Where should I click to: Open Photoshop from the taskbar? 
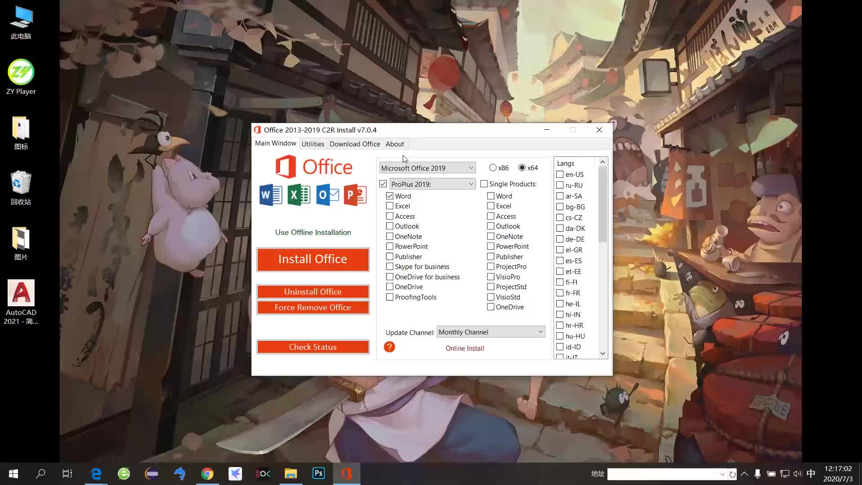(318, 473)
